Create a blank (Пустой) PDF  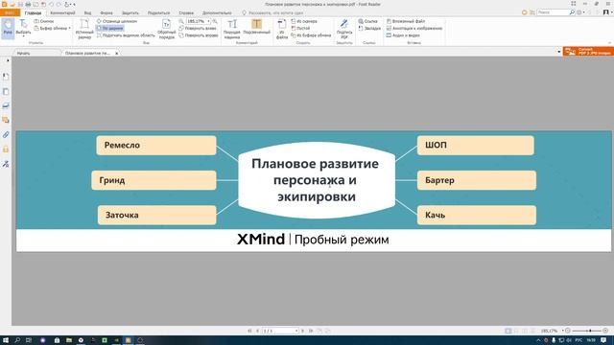click(300, 28)
